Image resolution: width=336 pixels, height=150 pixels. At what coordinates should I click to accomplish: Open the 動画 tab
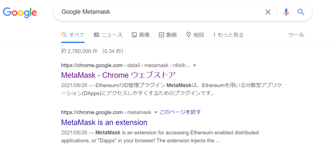(168, 35)
